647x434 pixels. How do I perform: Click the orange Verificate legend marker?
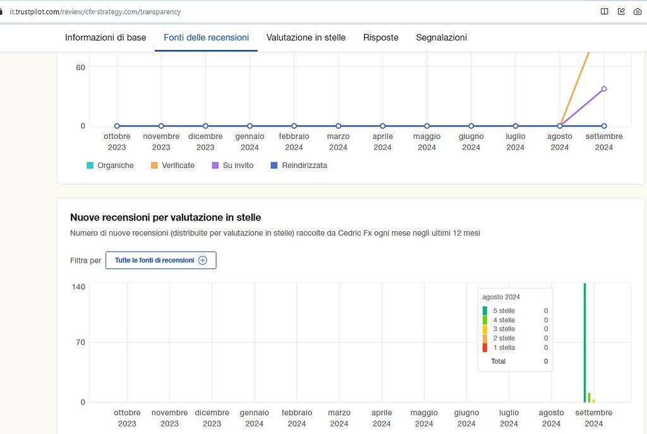point(154,165)
